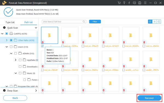164x103 pixels.
Task: Click the msil_mi..2064399 file name
Action: pyautogui.click(x=71, y=70)
